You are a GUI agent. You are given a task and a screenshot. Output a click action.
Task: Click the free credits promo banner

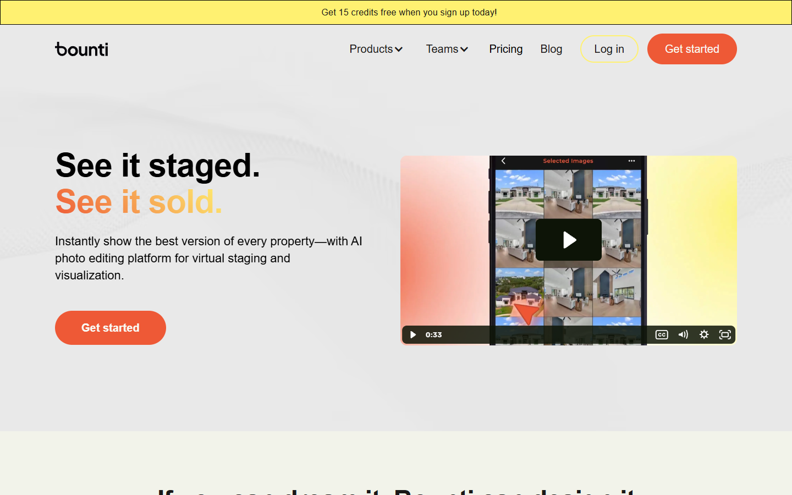396,12
